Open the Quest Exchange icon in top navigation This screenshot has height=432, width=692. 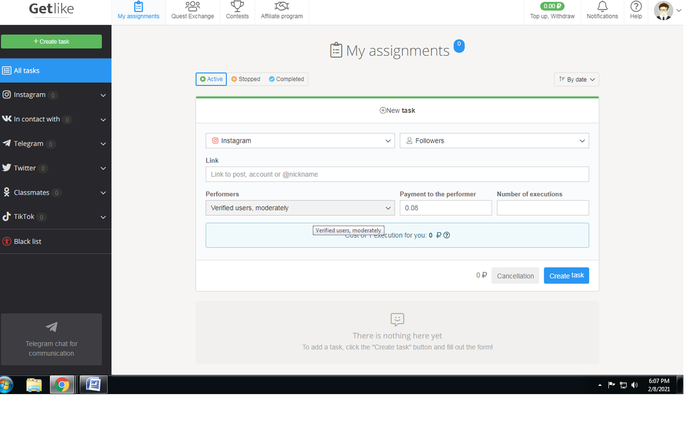(193, 7)
